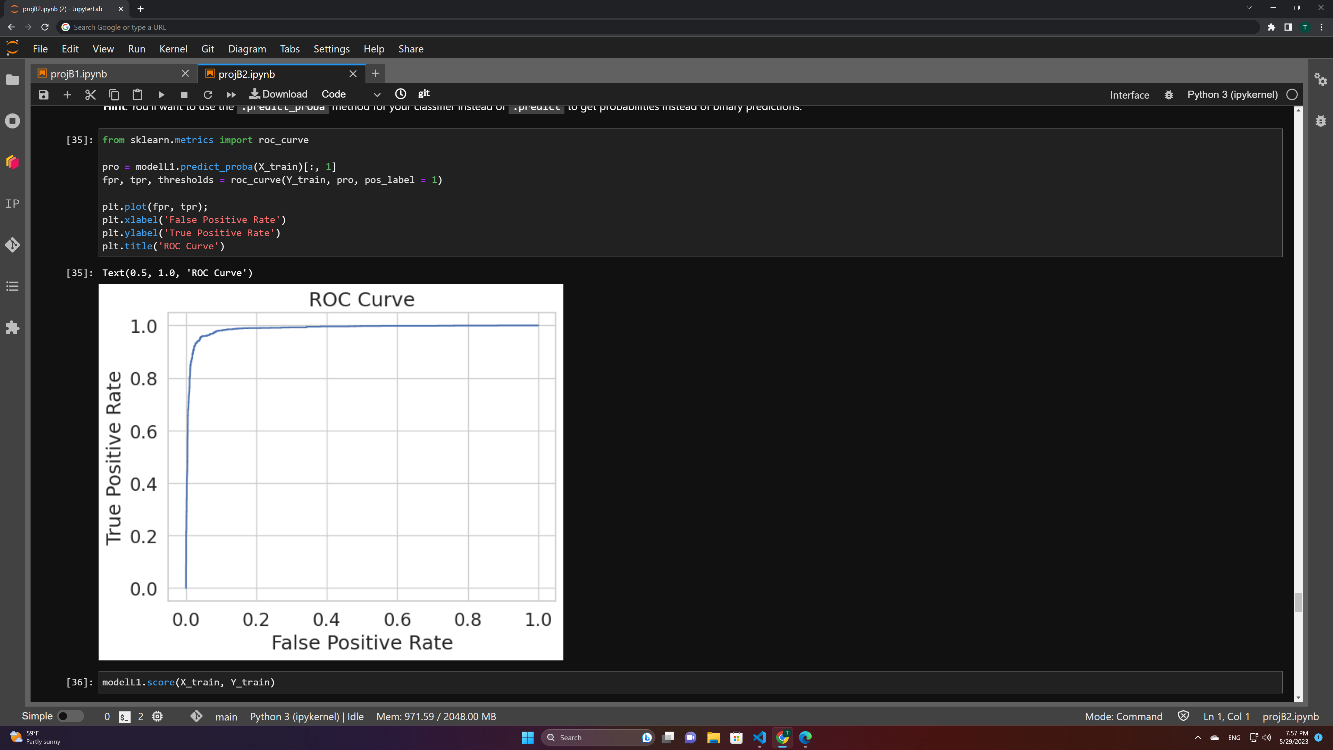The image size is (1333, 750).
Task: Open the table of contents sidebar
Action: tap(12, 286)
